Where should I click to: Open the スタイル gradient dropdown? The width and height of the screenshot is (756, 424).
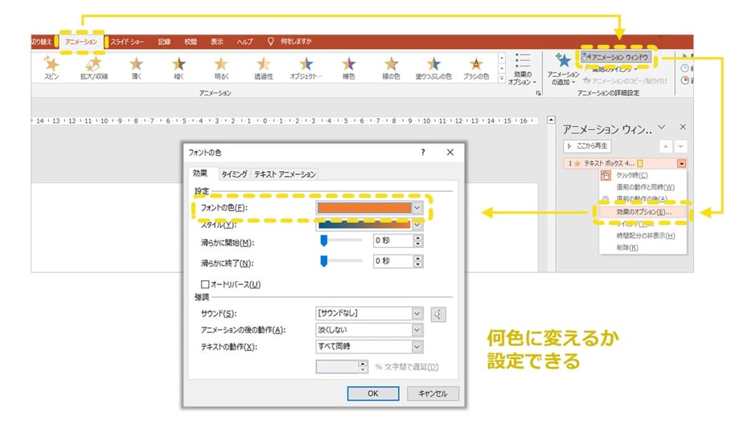pyautogui.click(x=417, y=225)
